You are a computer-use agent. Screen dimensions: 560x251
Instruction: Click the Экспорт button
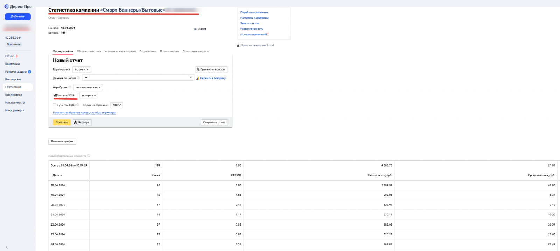pos(82,123)
